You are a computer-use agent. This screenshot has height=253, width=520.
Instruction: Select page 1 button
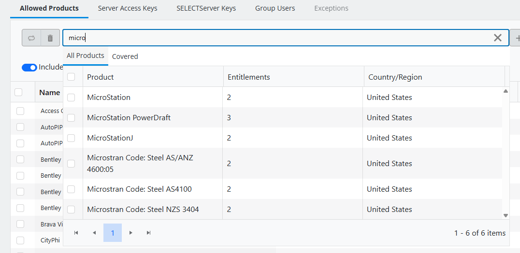(x=113, y=233)
